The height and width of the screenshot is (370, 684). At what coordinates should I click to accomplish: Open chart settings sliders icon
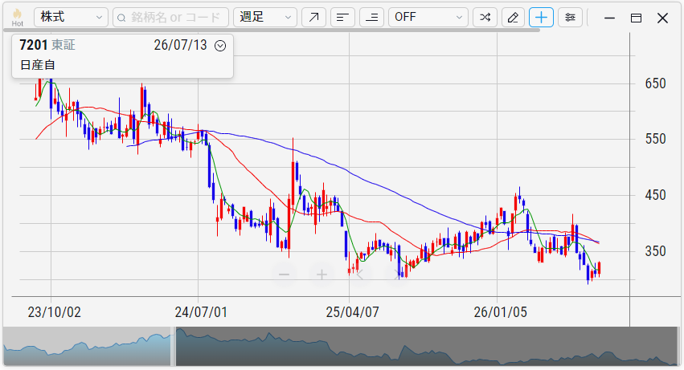[x=570, y=18]
